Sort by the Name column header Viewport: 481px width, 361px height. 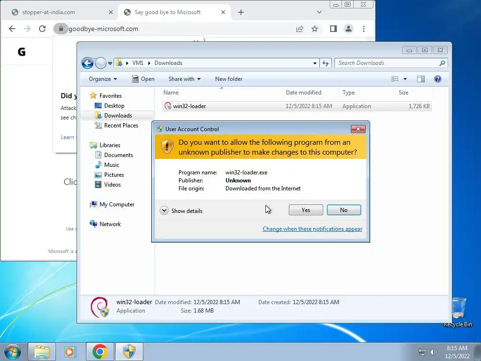pyautogui.click(x=222, y=93)
